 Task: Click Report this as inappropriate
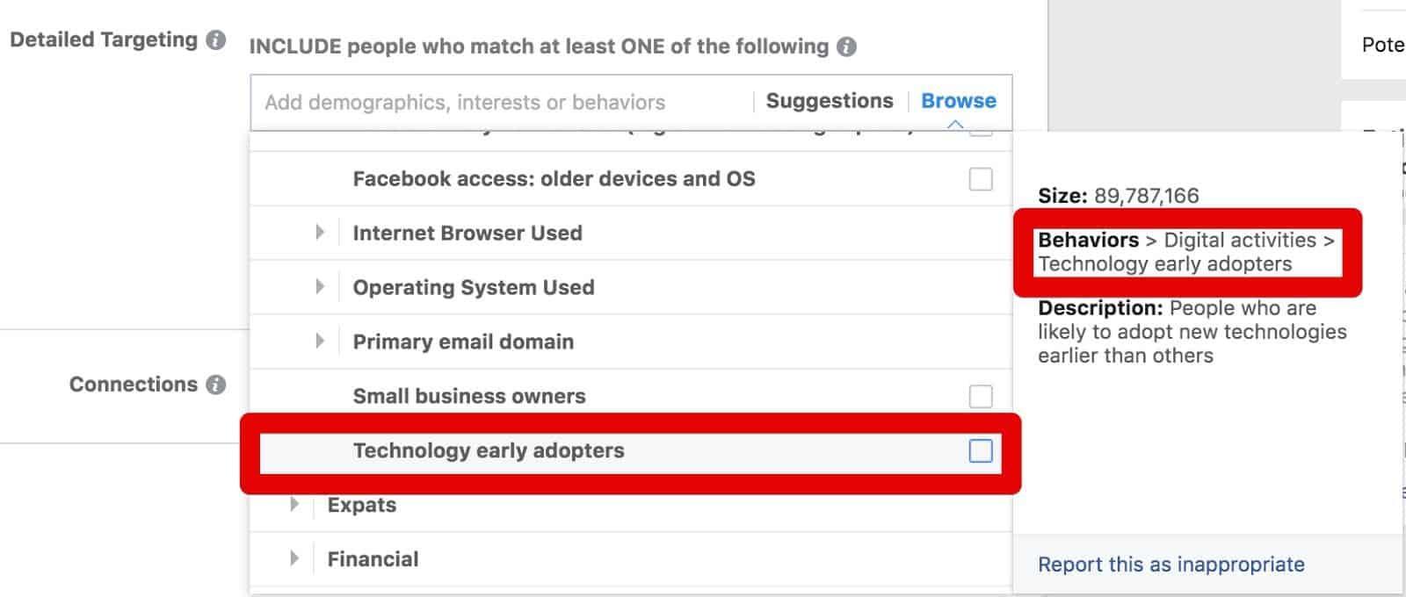click(1171, 565)
